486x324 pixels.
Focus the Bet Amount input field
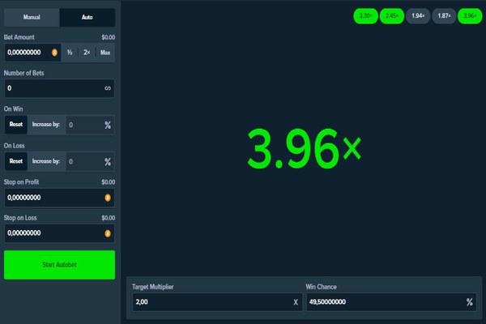pyautogui.click(x=27, y=53)
